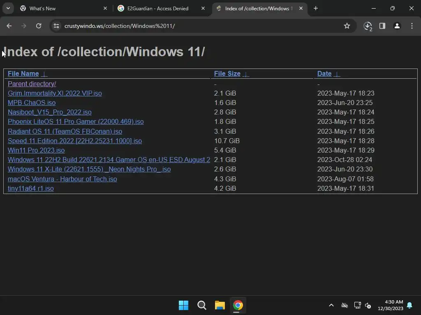Download Speed.11.Edition.2022 iso
Image resolution: width=421 pixels, height=315 pixels.
point(75,141)
